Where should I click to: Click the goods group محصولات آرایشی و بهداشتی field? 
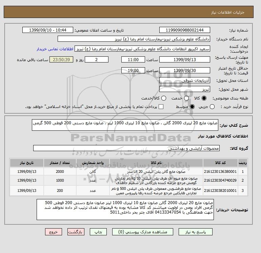[x=126, y=148]
